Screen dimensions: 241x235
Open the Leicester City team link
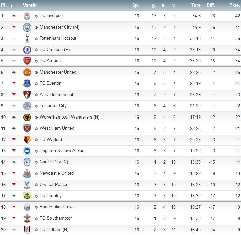tap(53, 106)
